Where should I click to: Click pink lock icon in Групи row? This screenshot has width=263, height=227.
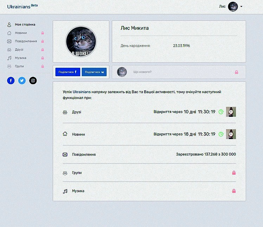(234, 173)
